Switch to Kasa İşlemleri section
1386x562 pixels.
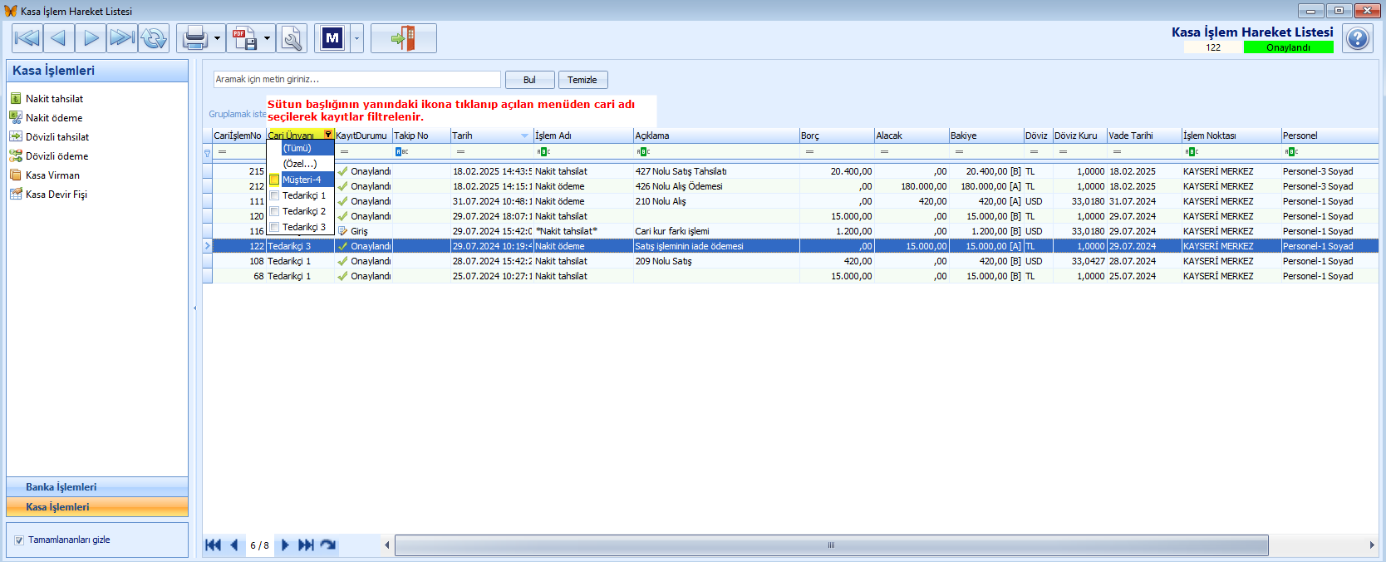click(97, 507)
